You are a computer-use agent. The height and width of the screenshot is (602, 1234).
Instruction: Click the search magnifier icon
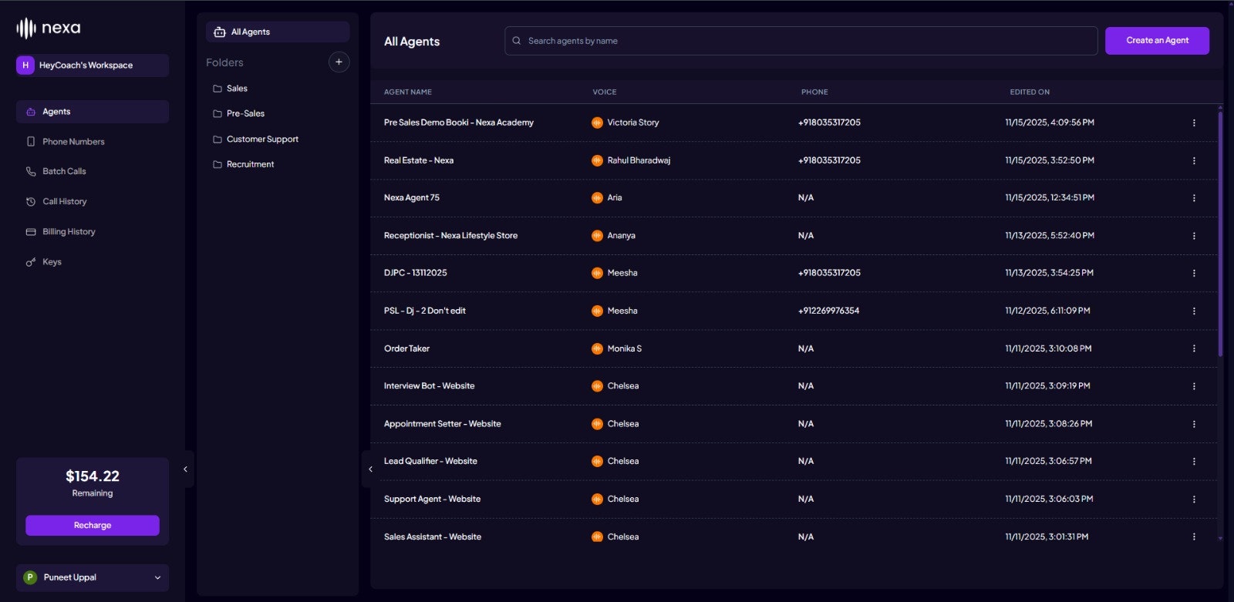point(517,41)
